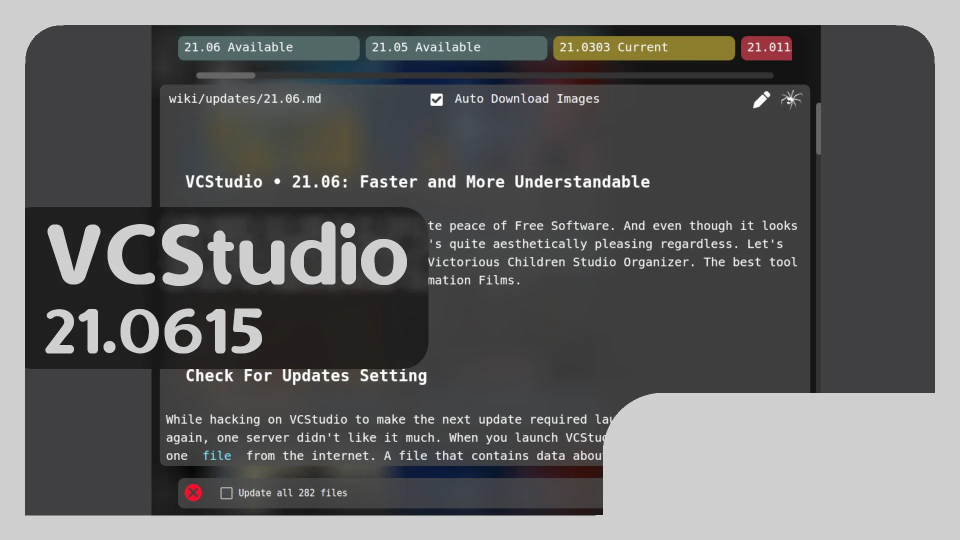Click the vertical scrollbar of the article
This screenshot has width=960, height=540.
coord(818,128)
